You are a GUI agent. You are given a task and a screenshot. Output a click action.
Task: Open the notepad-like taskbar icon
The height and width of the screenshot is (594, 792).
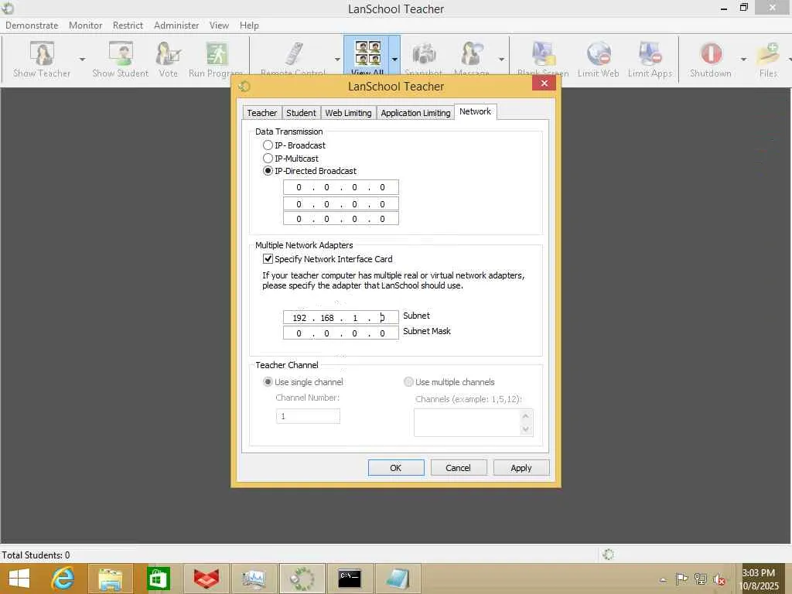coord(398,579)
